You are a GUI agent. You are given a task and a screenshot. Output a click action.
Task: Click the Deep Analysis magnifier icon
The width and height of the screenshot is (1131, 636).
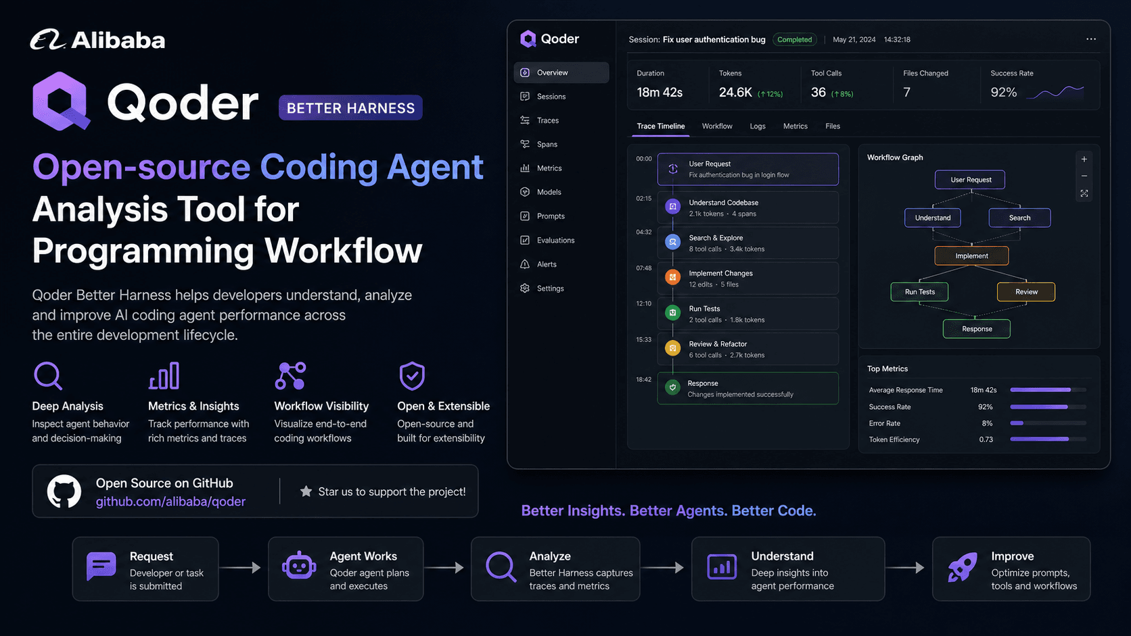[x=48, y=376]
